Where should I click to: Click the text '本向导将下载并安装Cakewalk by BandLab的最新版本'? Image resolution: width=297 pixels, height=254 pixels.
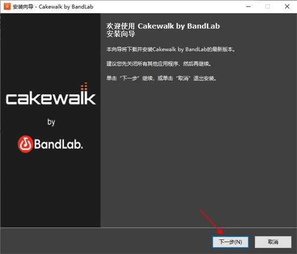coord(169,50)
